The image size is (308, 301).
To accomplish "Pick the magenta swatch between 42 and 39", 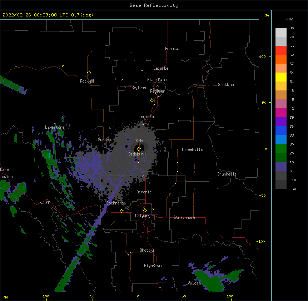I will tap(281, 113).
